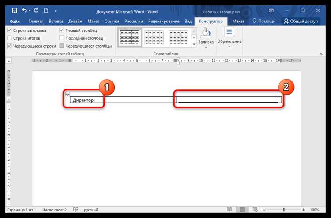Click the tab stop selector on the ruler
The image size is (331, 218).
pyautogui.click(x=9, y=61)
